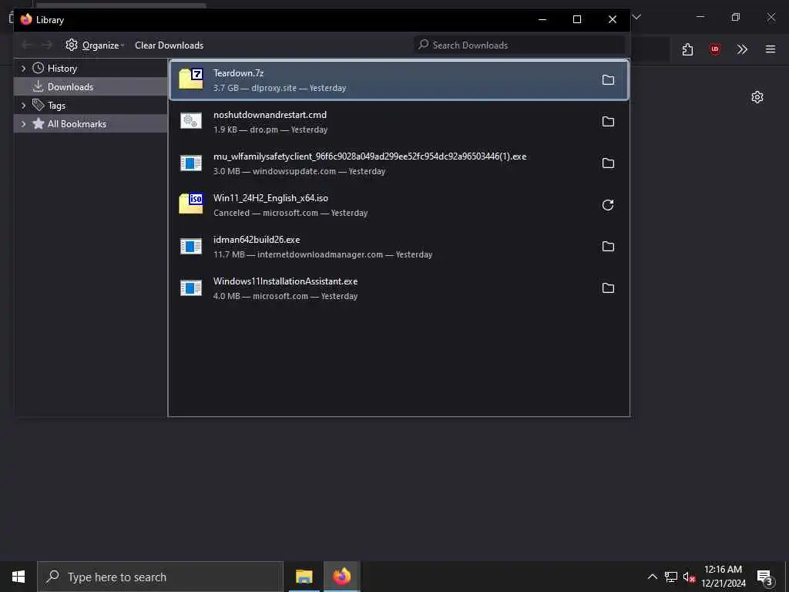Open network status tray icon
Image resolution: width=789 pixels, height=592 pixels.
click(x=671, y=577)
